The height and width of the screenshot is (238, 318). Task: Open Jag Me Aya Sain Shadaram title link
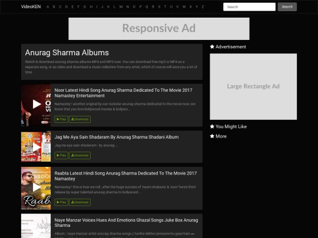[x=117, y=137]
